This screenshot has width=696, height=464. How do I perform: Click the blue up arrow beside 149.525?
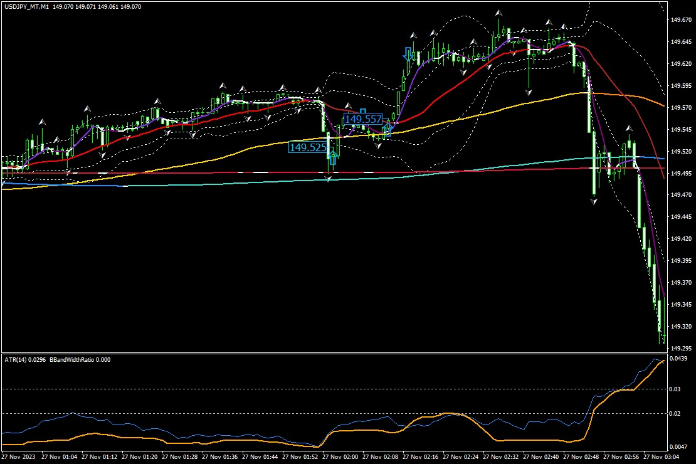click(333, 157)
